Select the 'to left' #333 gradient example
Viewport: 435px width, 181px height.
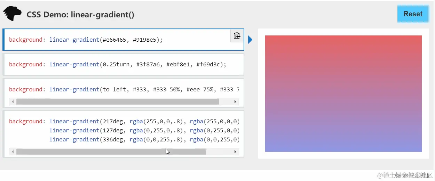(124, 93)
